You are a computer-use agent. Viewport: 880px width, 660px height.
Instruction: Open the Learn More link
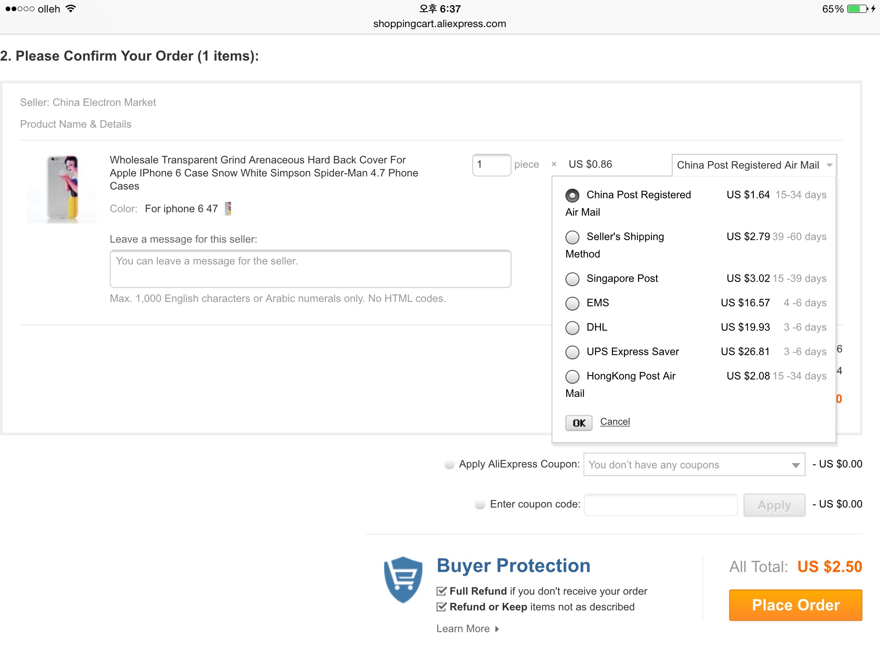pyautogui.click(x=463, y=629)
